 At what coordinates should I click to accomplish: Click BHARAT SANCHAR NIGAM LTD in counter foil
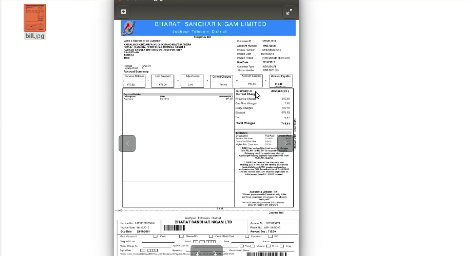(203, 222)
